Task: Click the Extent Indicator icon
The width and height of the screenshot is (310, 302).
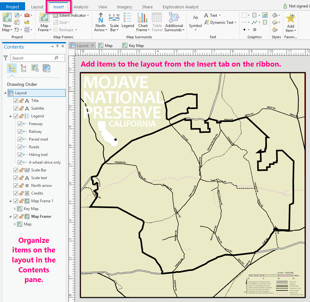Action: pos(56,15)
